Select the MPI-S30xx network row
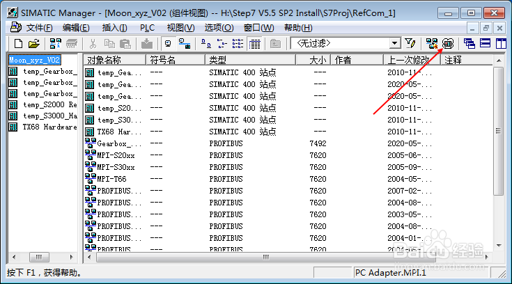Image resolution: width=512 pixels, height=284 pixels. pyautogui.click(x=110, y=167)
